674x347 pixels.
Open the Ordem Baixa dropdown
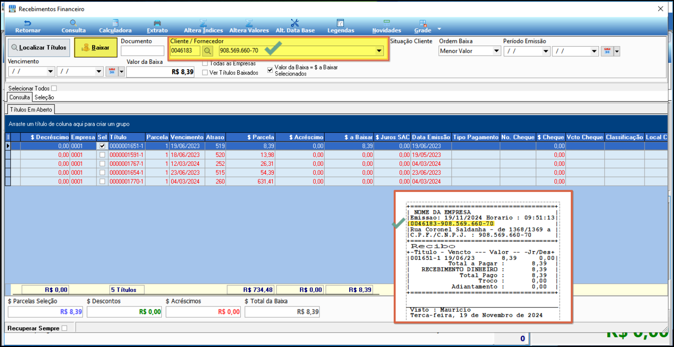coord(496,51)
